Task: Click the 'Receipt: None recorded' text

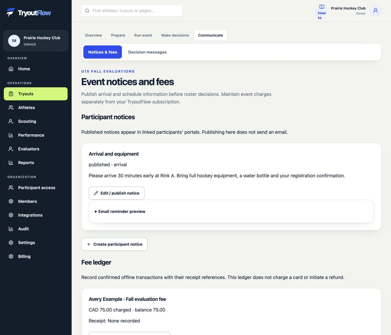Action: (114, 321)
